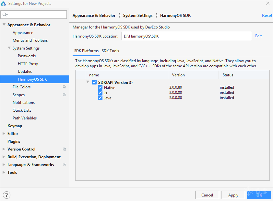Switch to the SDK Tools tab
The height and width of the screenshot is (201, 273).
click(x=110, y=51)
